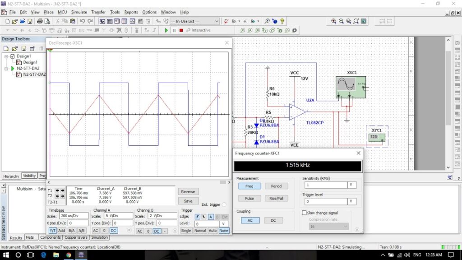Screen dimensions: 462x260
Task: Open the Transfer menu
Action: pos(98,12)
